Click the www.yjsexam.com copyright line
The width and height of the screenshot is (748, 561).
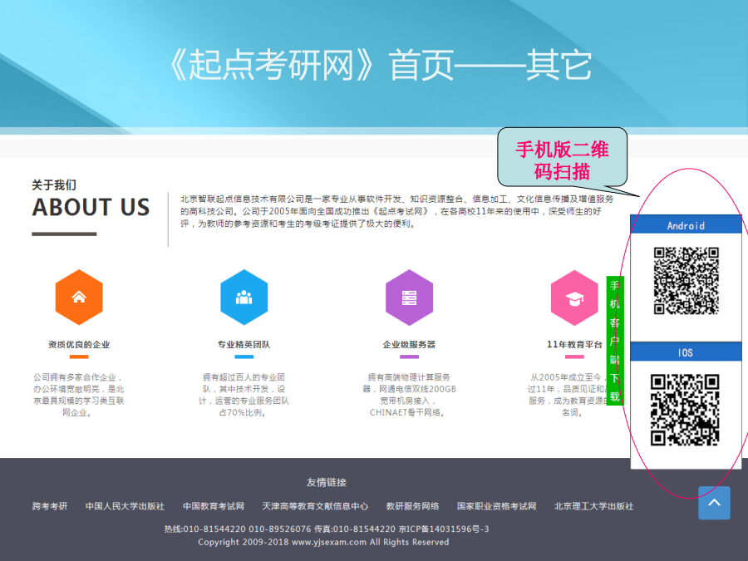point(323,542)
